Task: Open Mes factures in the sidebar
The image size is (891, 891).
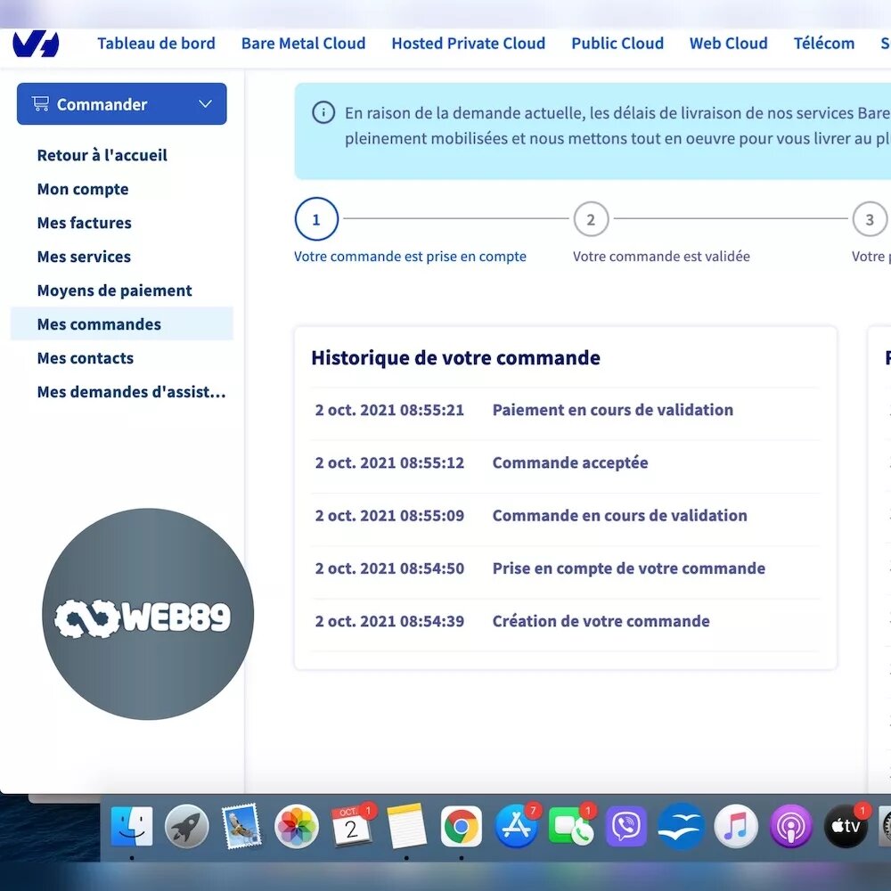Action: [x=84, y=223]
